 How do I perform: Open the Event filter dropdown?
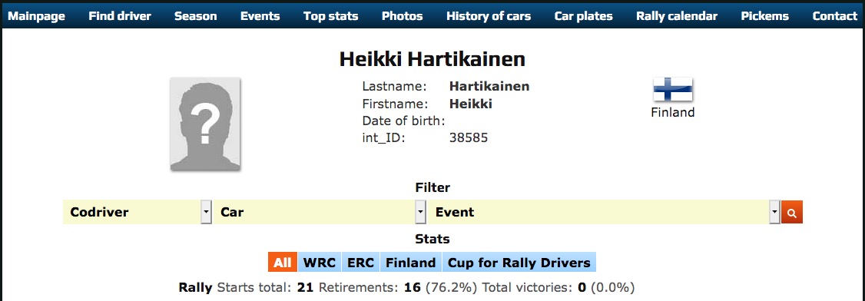[604, 212]
